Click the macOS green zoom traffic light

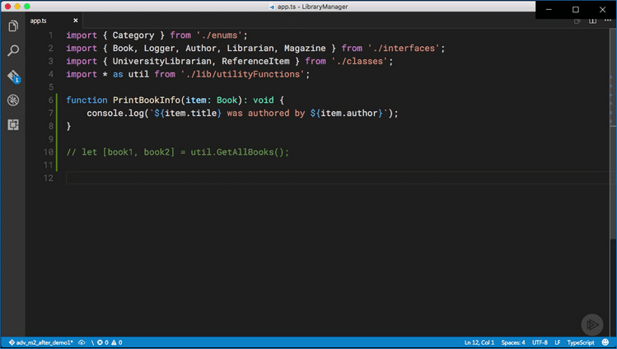26,7
